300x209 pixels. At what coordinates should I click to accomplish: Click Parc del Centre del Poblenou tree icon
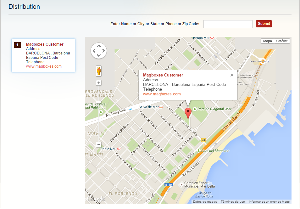[101, 112]
